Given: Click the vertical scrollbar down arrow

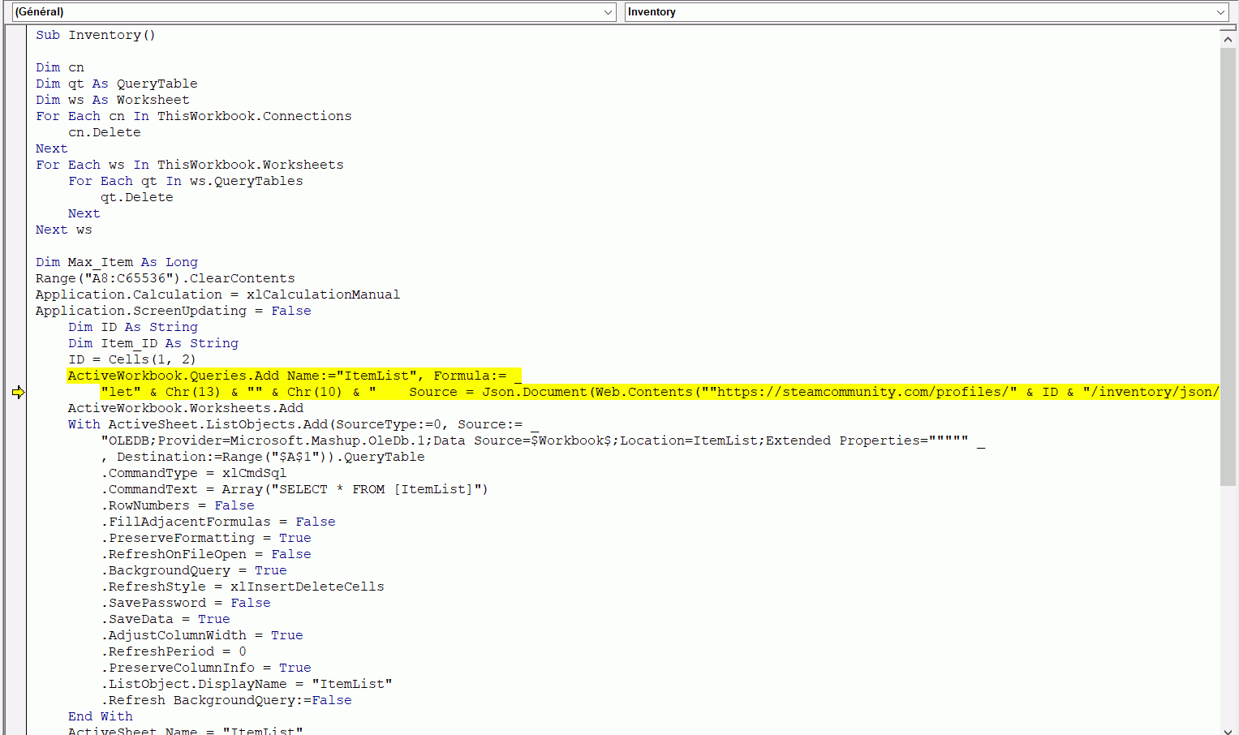Looking at the screenshot, I should pyautogui.click(x=1228, y=728).
